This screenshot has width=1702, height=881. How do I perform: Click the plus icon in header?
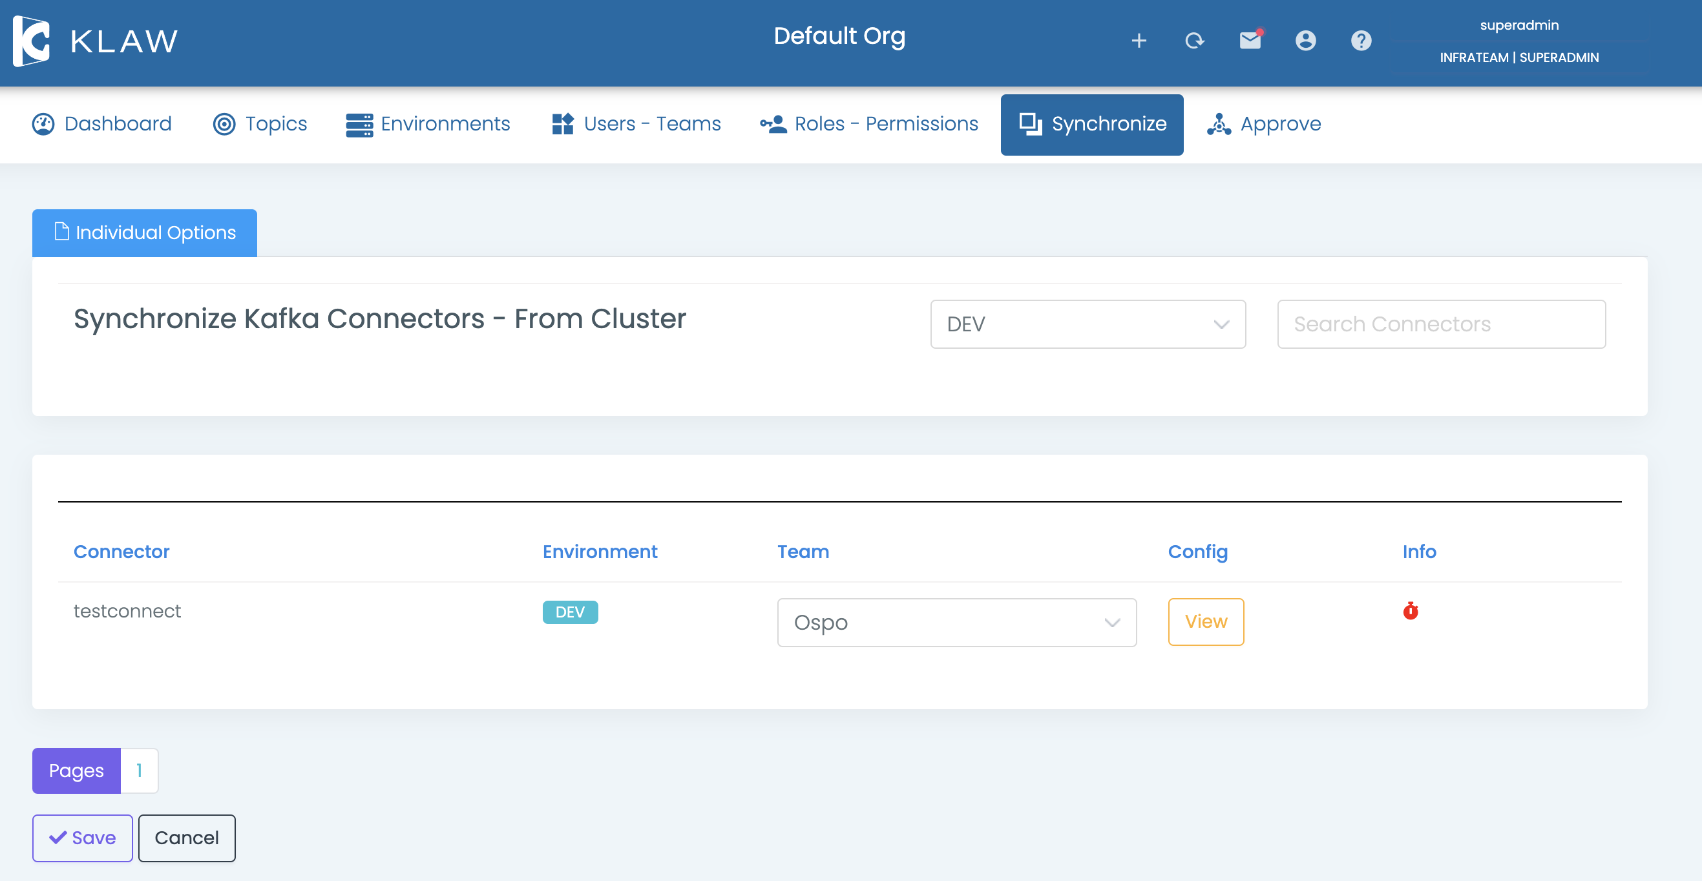tap(1139, 41)
